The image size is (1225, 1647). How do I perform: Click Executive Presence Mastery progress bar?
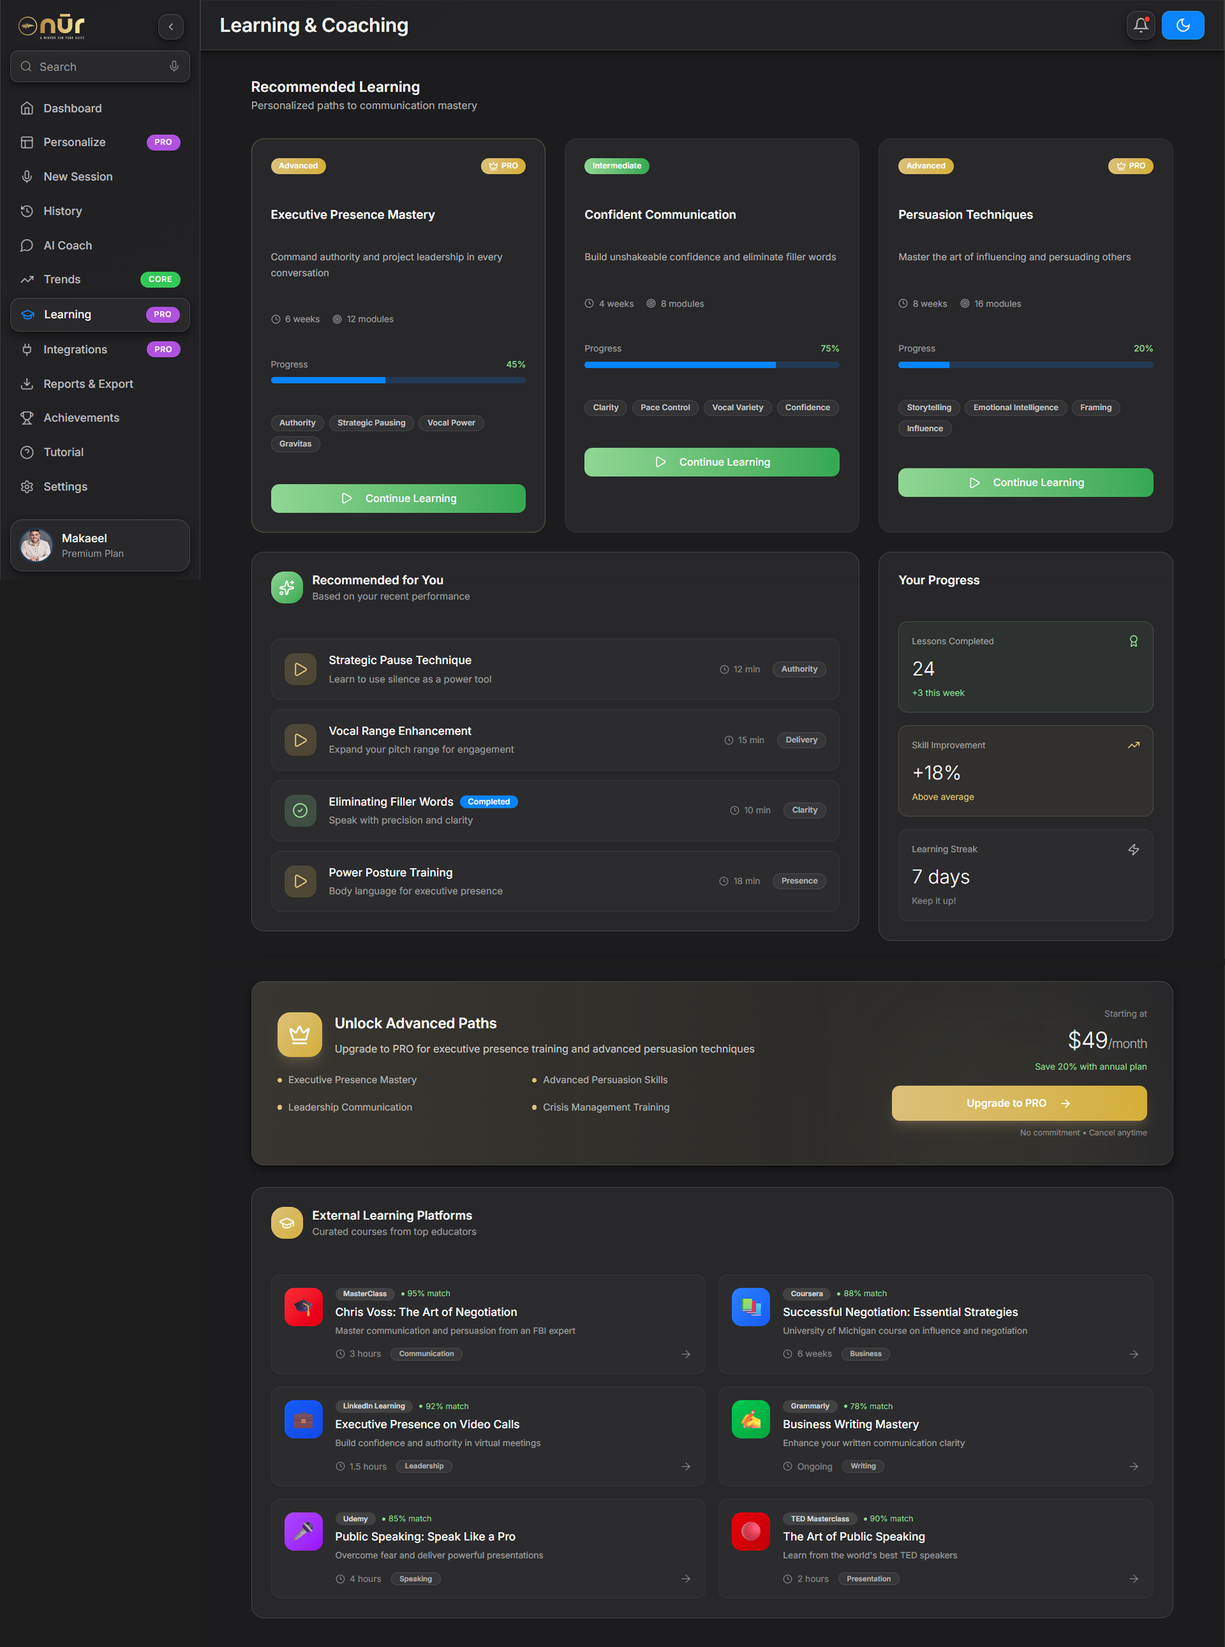point(397,380)
